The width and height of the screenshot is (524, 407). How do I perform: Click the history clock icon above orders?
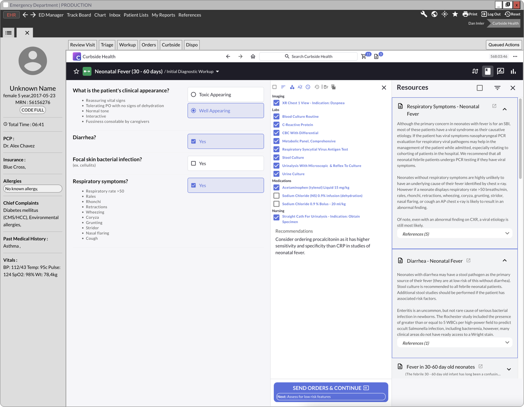(308, 87)
